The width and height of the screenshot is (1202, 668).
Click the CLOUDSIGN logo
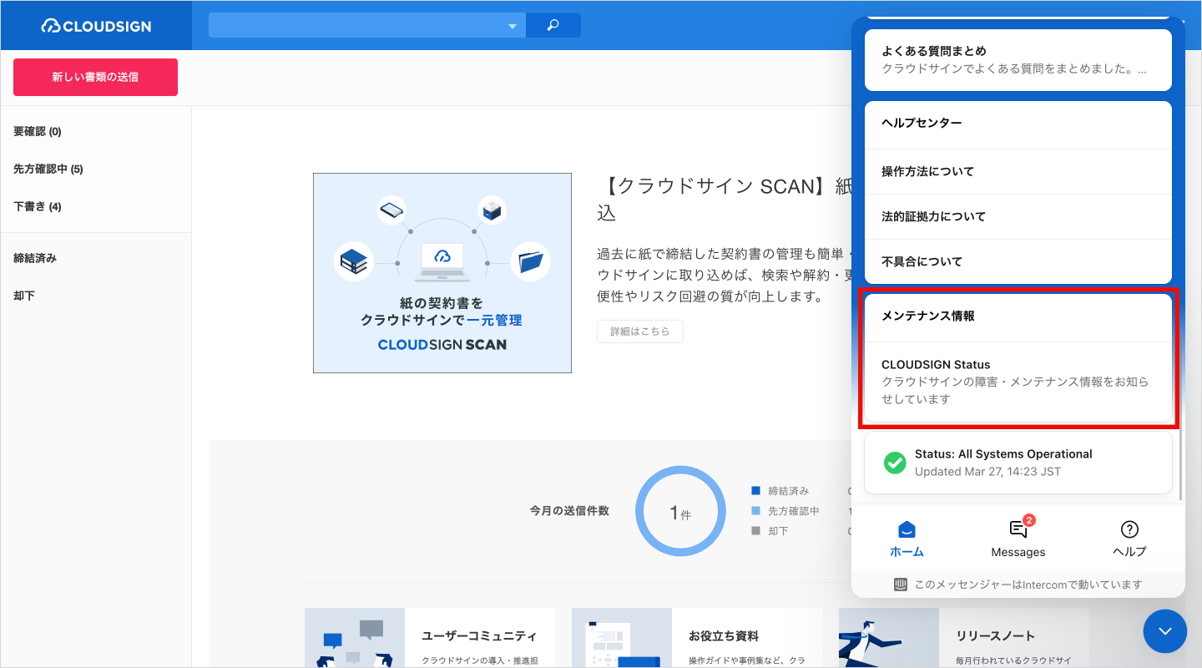click(96, 26)
